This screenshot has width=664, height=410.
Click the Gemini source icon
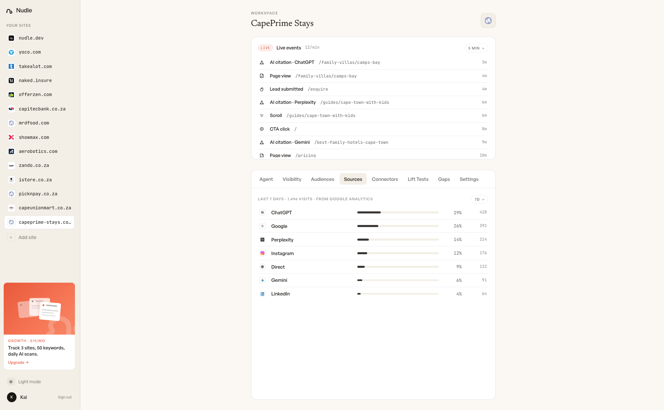pyautogui.click(x=262, y=280)
